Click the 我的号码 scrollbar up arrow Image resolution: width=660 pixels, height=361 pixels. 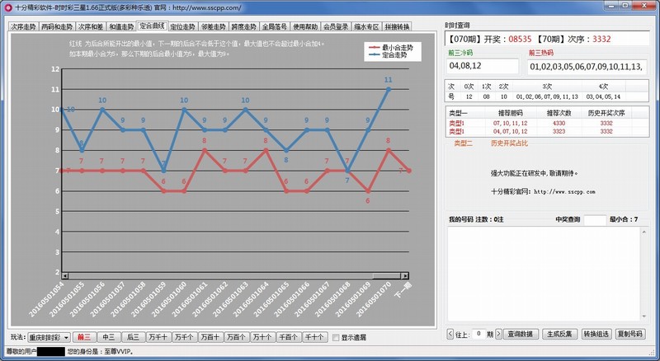pos(644,232)
